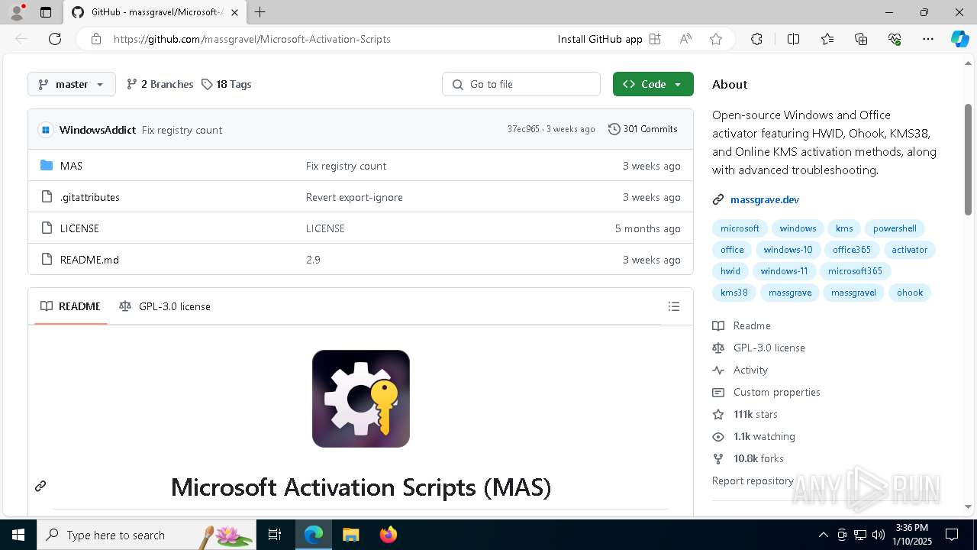Open Edge Settings and more menu
Image resolution: width=977 pixels, height=550 pixels.
point(928,39)
